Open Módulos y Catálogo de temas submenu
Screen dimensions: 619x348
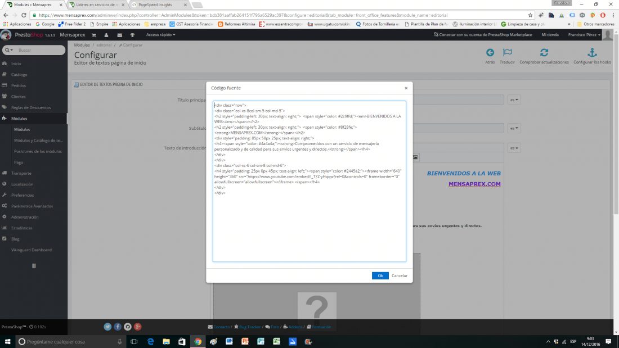click(x=38, y=140)
